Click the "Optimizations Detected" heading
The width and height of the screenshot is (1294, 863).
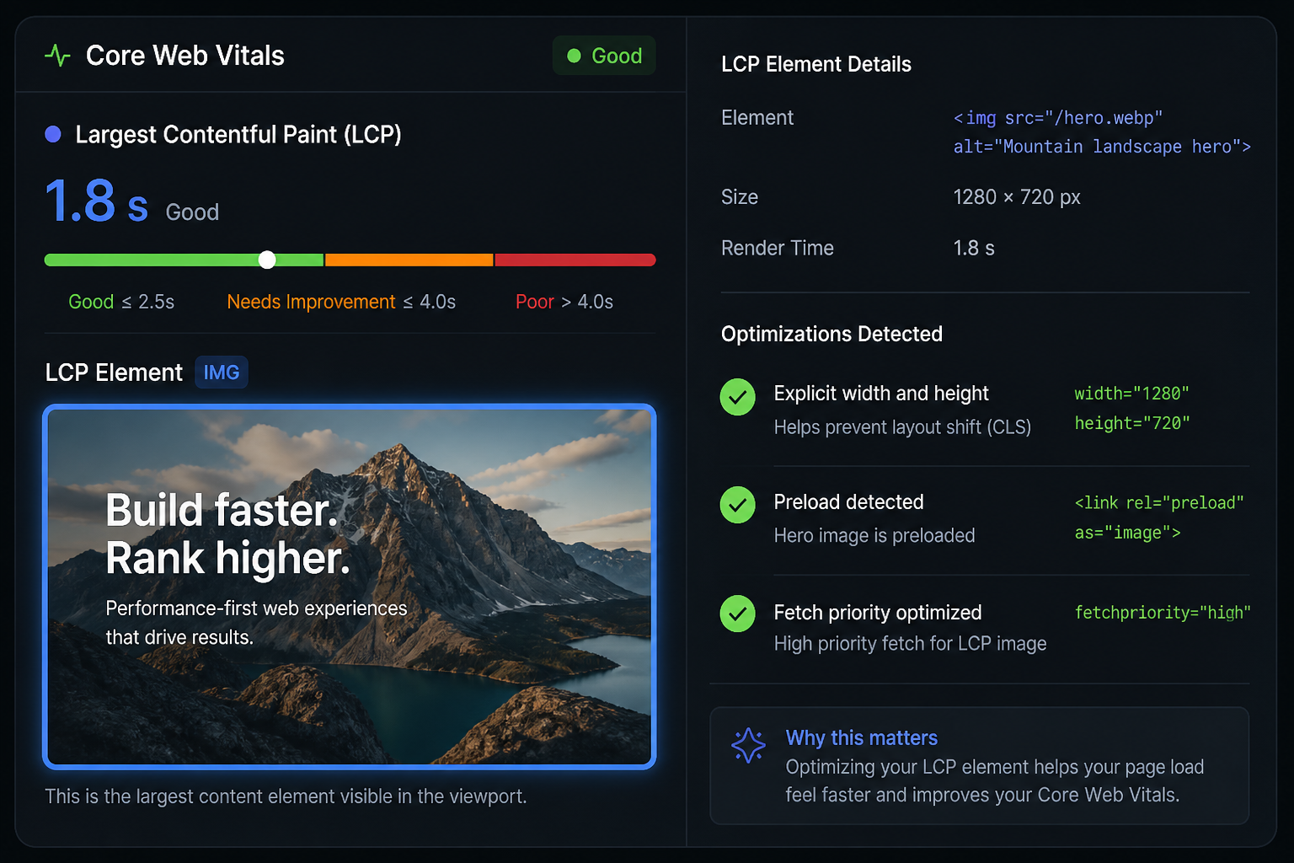831,335
